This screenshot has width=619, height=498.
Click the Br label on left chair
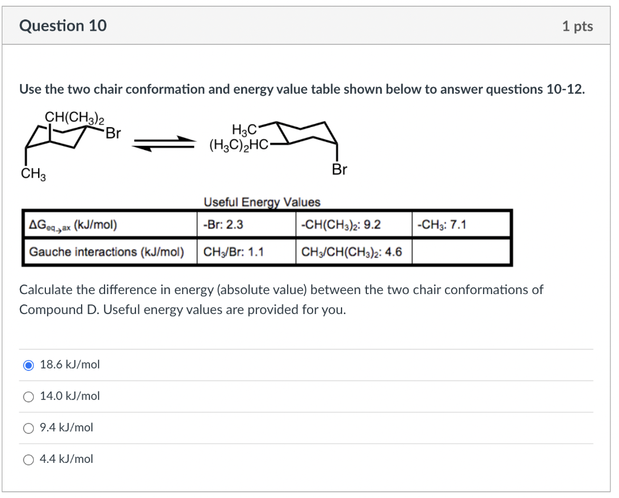coord(112,131)
